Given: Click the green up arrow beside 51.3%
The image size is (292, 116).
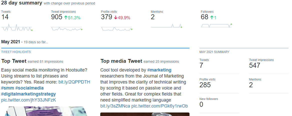Looking at the screenshot, I should pyautogui.click(x=66, y=17).
